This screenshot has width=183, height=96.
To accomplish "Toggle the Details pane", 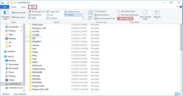I will [18, 17].
